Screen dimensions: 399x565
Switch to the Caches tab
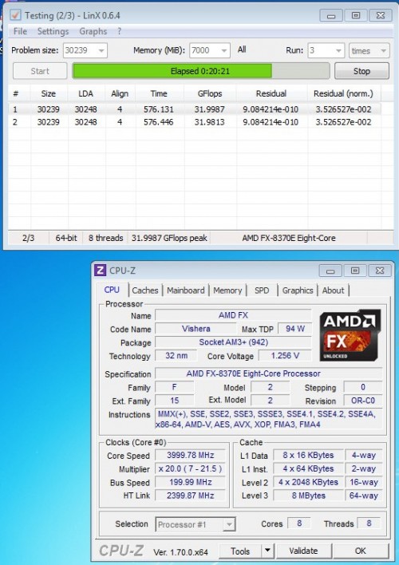click(x=145, y=290)
